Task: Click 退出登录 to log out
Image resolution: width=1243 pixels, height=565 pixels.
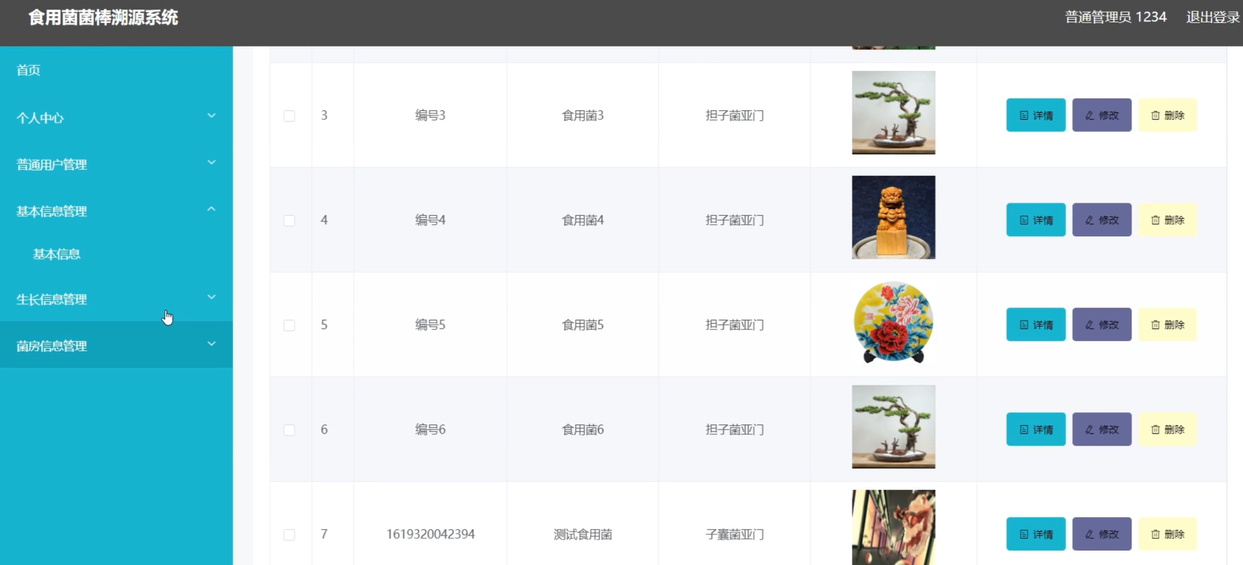Action: click(1213, 17)
